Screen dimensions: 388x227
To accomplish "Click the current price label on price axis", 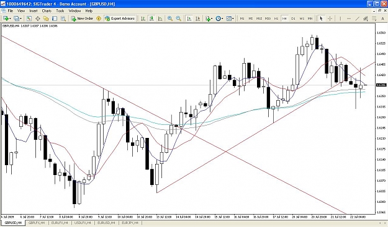I will tap(381, 85).
